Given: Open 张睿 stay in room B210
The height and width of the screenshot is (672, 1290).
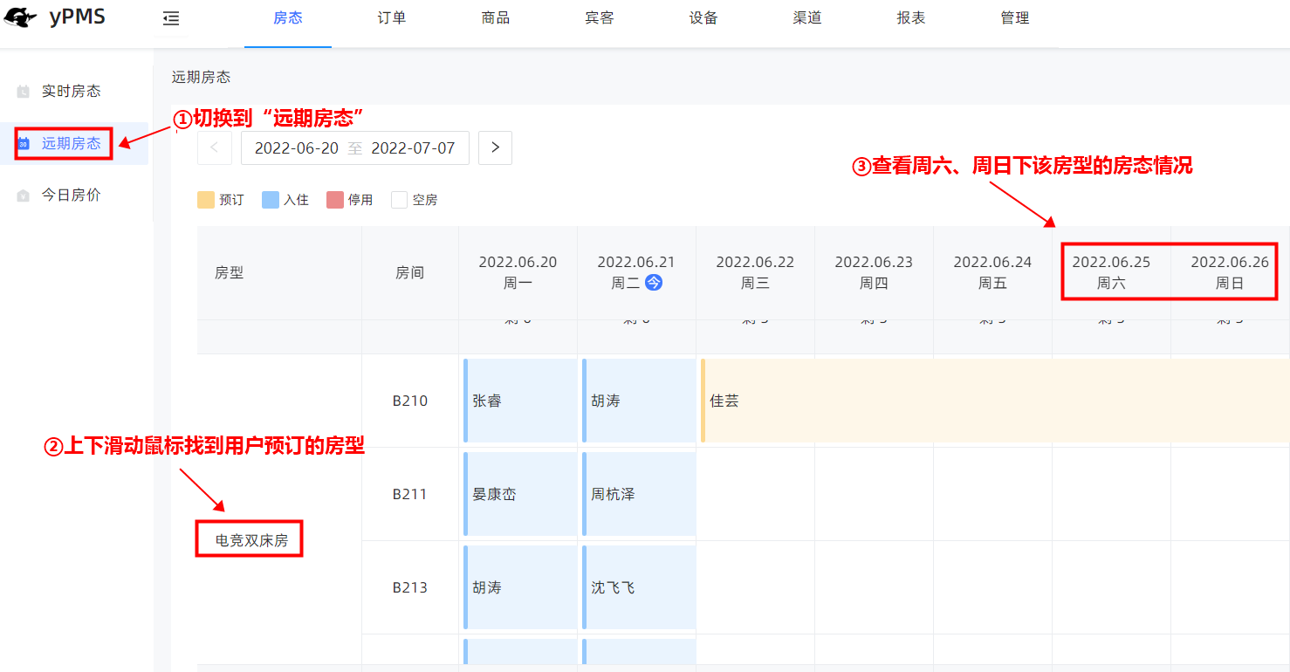Looking at the screenshot, I should click(520, 401).
